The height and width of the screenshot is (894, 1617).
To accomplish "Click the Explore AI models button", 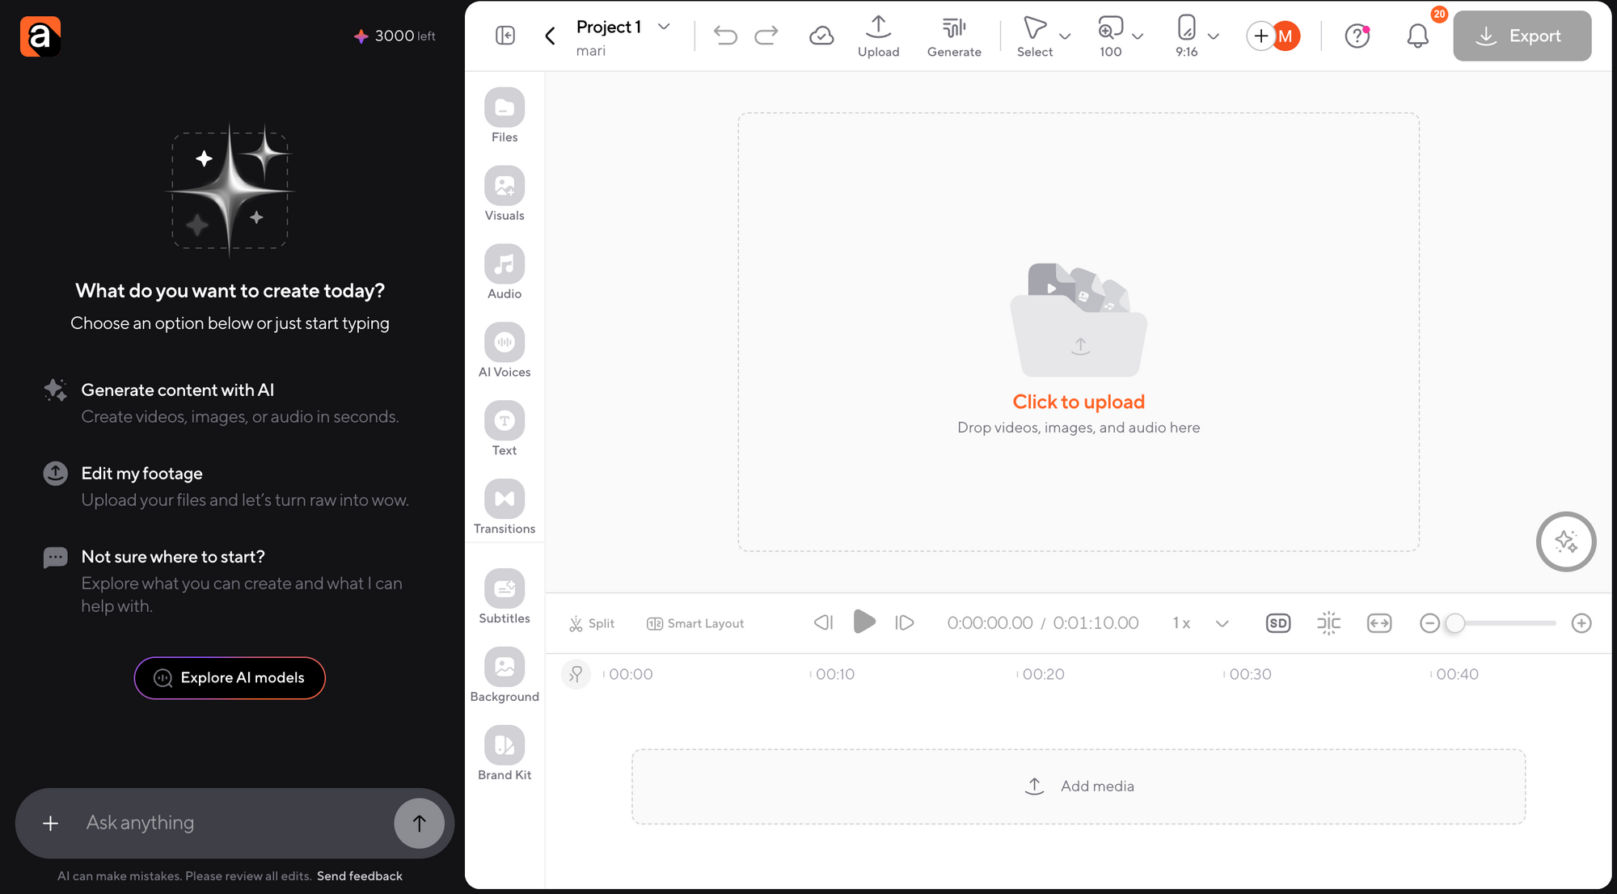I will [x=230, y=677].
